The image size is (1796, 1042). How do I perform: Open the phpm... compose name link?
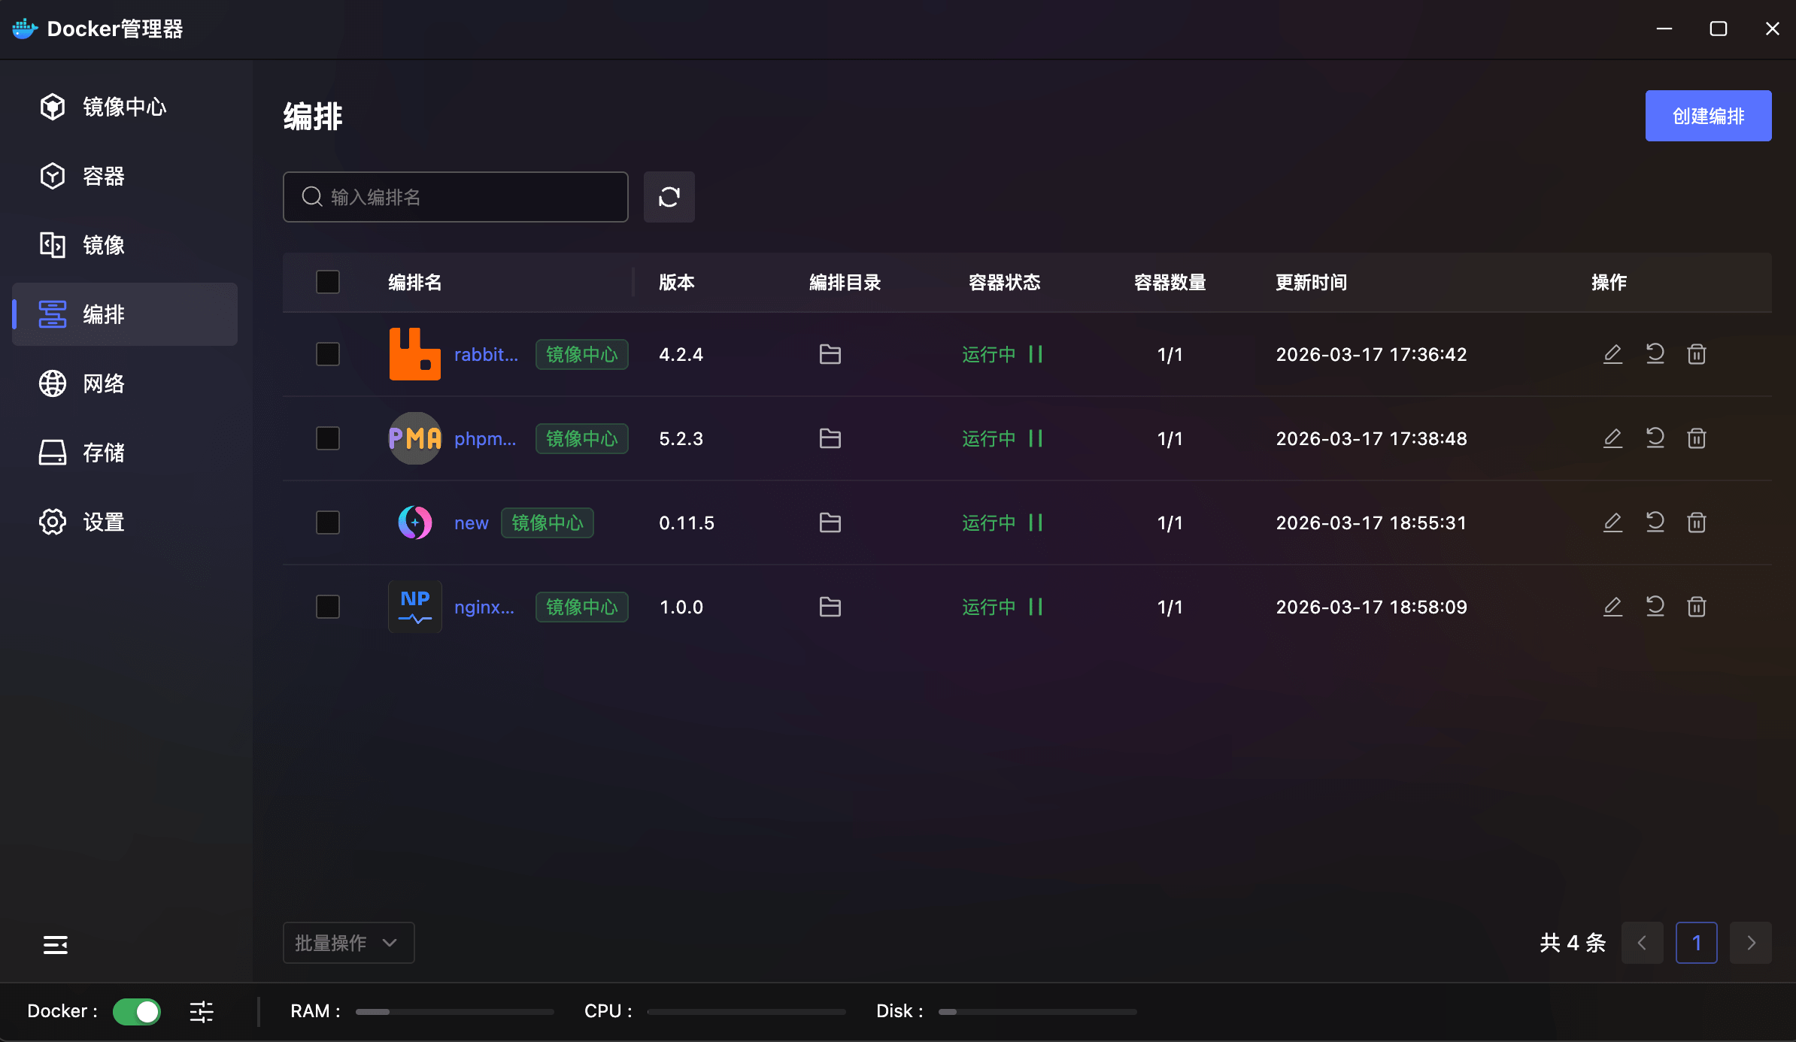click(485, 438)
